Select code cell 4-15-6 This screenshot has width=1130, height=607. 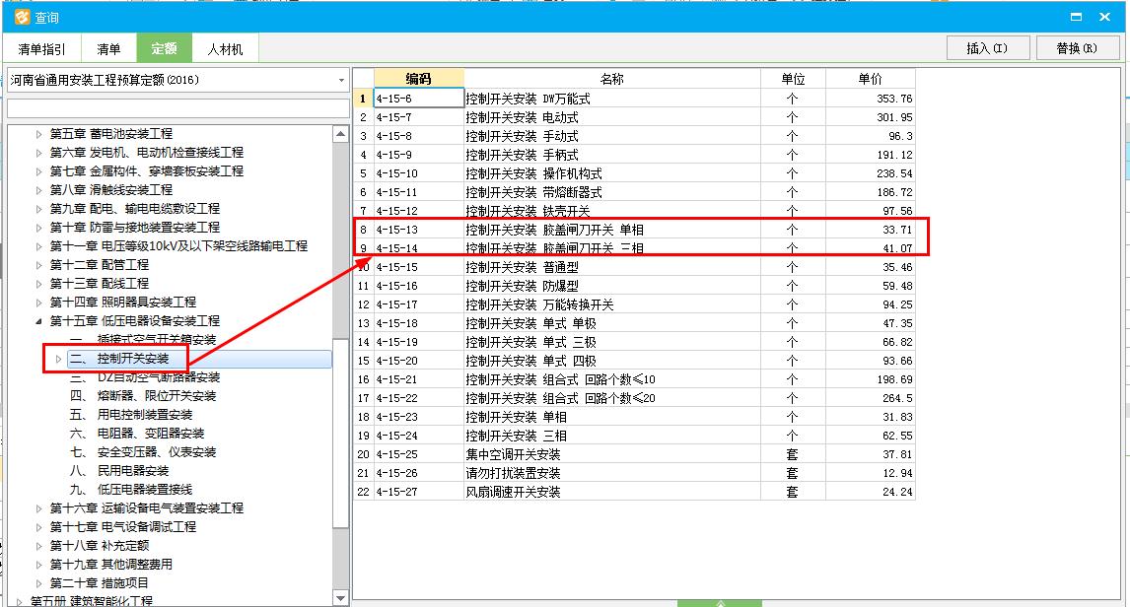tap(419, 99)
